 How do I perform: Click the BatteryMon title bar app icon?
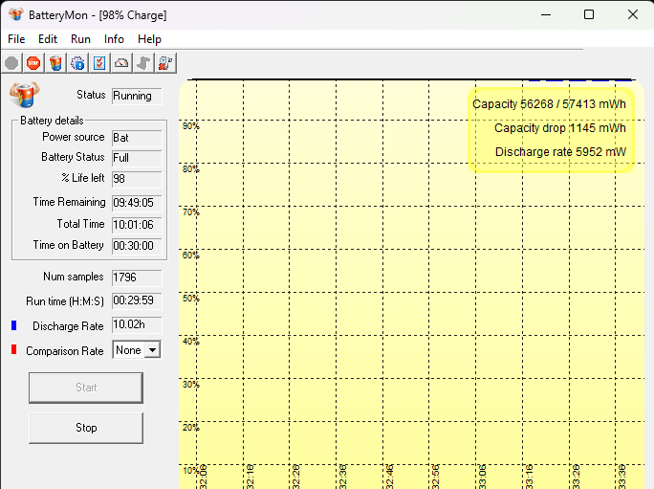pyautogui.click(x=16, y=14)
